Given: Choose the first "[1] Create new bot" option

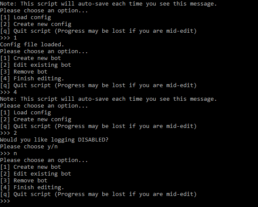Looking at the screenshot, I should tap(31, 58).
